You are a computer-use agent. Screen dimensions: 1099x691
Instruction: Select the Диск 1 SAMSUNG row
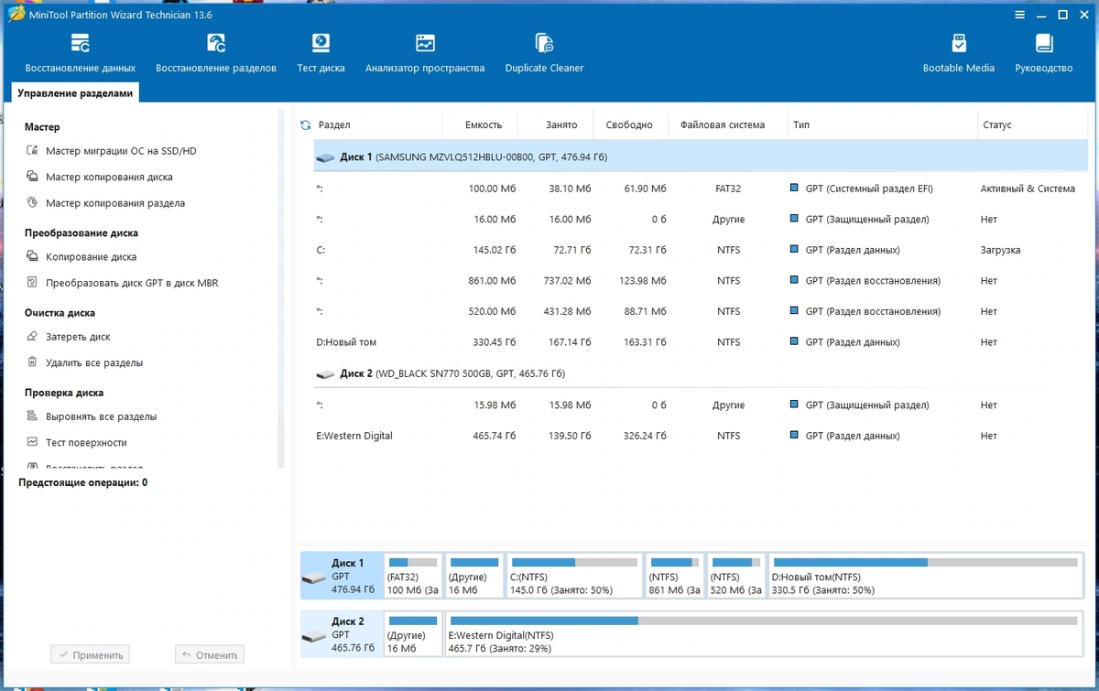699,157
